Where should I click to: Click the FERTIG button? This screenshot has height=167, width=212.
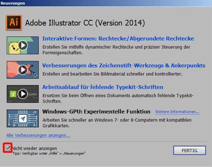tap(190, 150)
